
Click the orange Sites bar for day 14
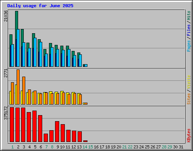click(x=86, y=104)
